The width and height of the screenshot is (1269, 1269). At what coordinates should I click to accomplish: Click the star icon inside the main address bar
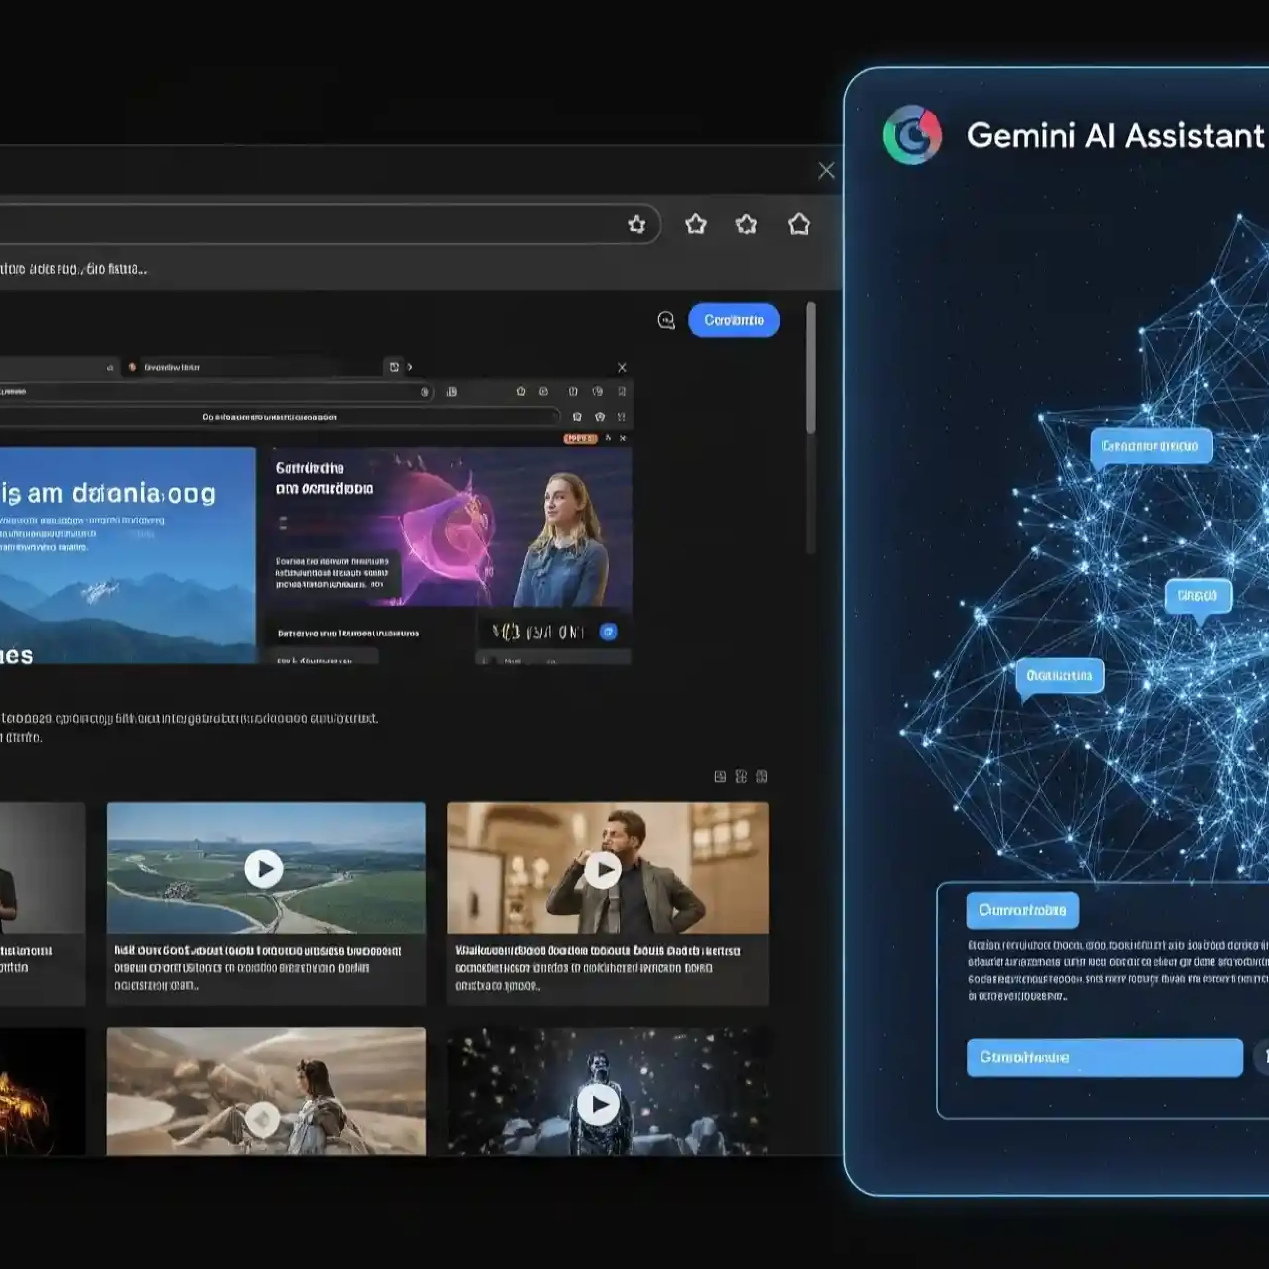click(x=636, y=225)
